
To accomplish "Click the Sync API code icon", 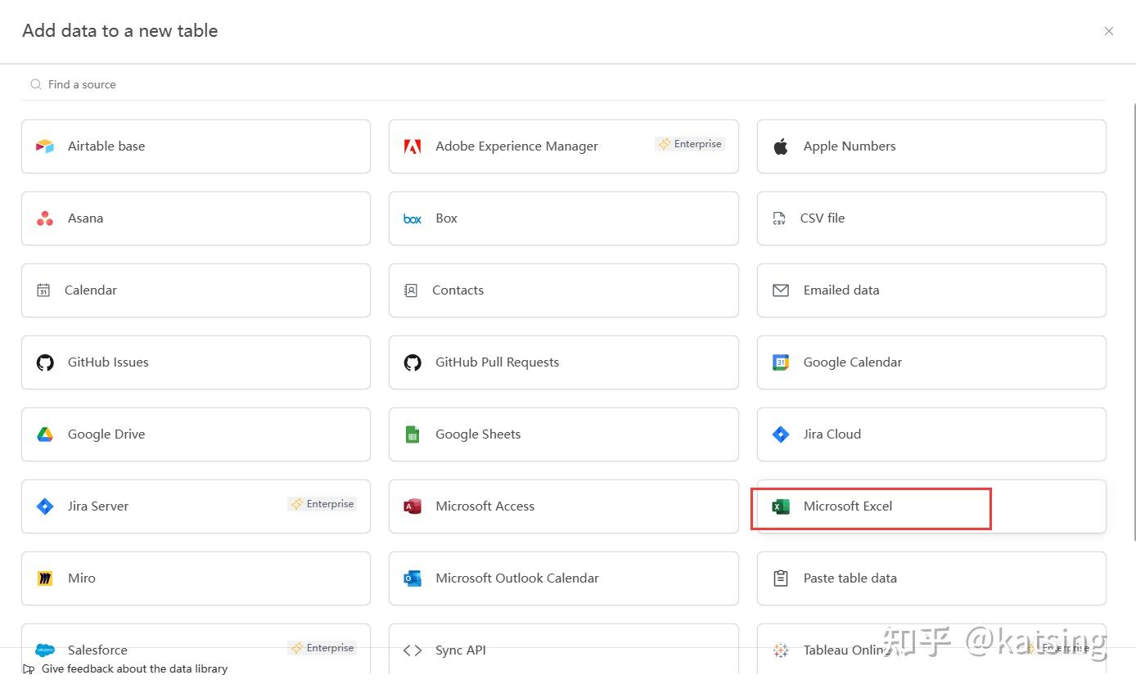I will (412, 650).
